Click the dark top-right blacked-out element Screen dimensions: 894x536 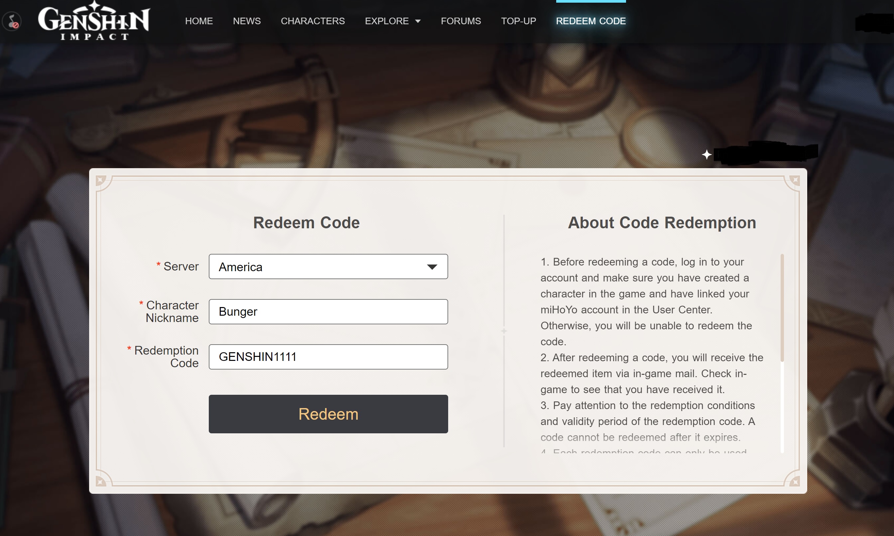(874, 21)
